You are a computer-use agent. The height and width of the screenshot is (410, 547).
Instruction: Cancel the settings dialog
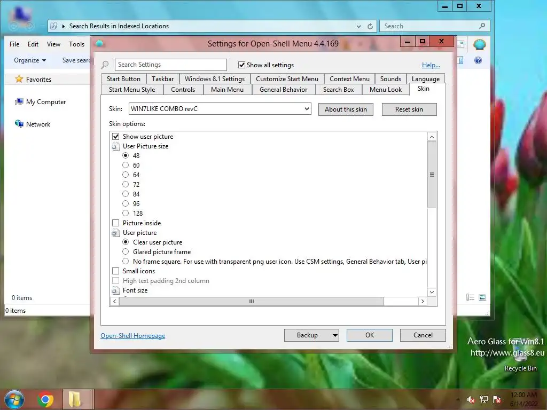pyautogui.click(x=423, y=335)
